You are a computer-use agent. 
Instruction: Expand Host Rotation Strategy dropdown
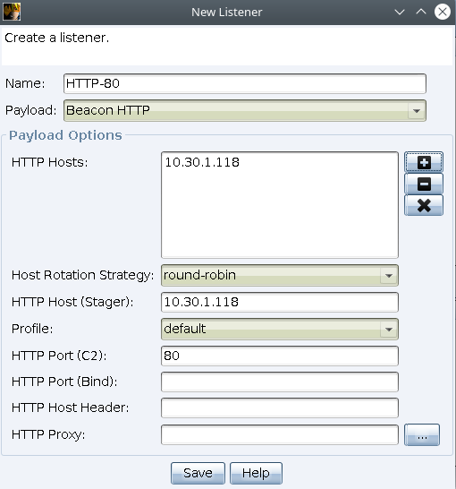[280, 275]
